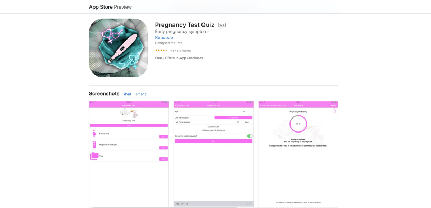
Task: Click Read button in Tips row
Action: pyautogui.click(x=163, y=159)
